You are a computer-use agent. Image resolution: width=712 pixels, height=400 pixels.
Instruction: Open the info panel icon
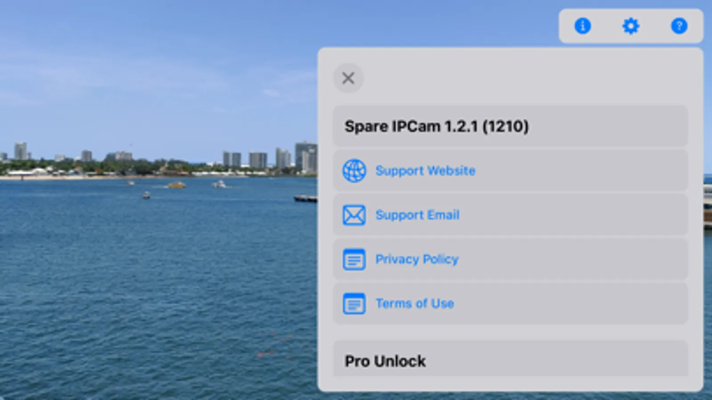tap(582, 26)
